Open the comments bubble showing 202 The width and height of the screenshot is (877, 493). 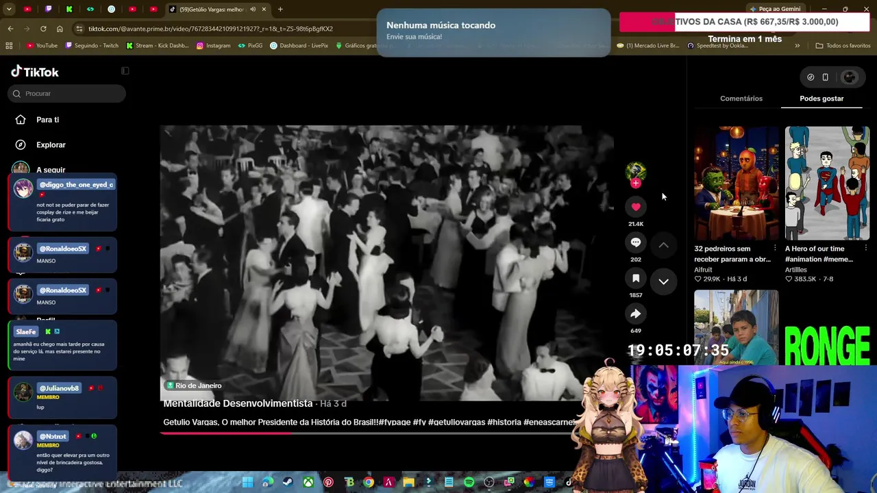636,242
